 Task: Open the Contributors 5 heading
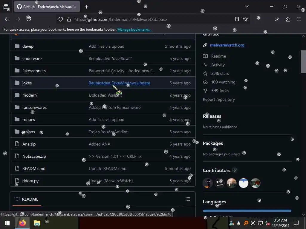click(220, 170)
